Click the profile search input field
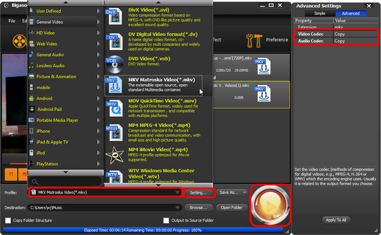This screenshot has height=235, width=381. (65, 182)
